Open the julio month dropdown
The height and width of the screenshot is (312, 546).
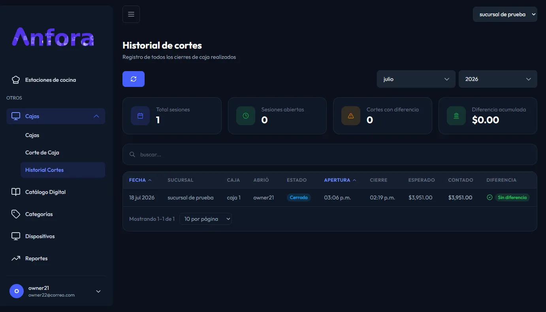pos(416,79)
